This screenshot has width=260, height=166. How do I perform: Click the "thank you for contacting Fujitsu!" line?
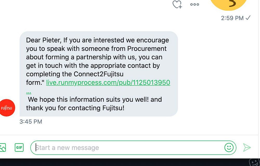click(x=75, y=108)
